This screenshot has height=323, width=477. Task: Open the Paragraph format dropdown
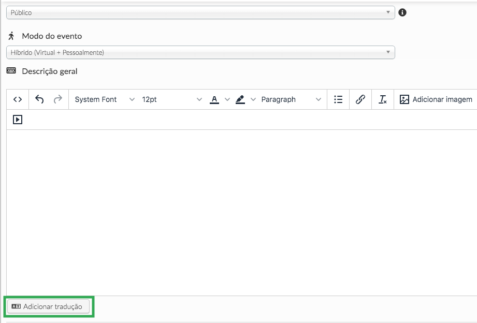click(291, 99)
